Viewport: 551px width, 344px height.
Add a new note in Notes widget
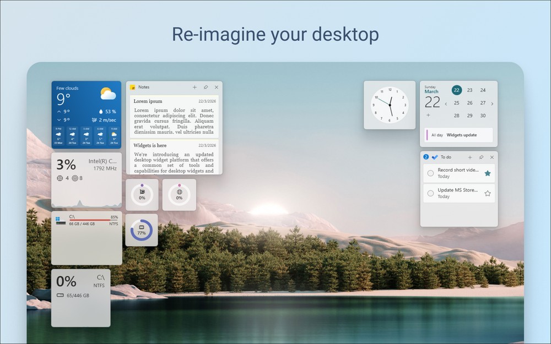(195, 88)
